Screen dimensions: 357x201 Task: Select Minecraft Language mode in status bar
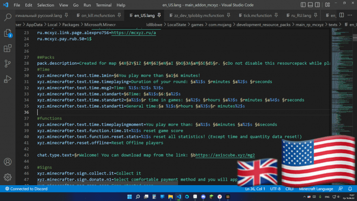(x=316, y=189)
